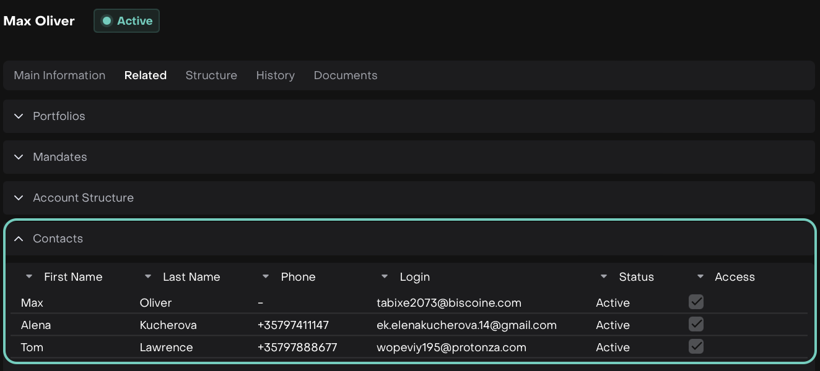Screen dimensions: 820x371
Task: Toggle Access checkbox for Max Oliver
Action: [x=696, y=302]
